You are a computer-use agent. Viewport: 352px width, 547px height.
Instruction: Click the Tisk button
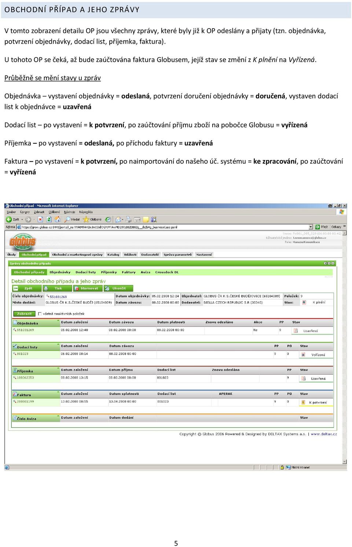click(57, 288)
